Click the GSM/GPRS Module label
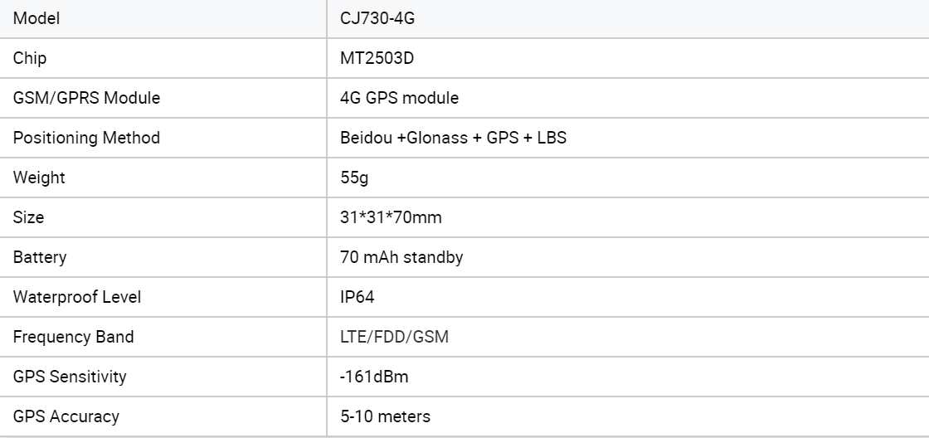The height and width of the screenshot is (438, 929). click(86, 98)
